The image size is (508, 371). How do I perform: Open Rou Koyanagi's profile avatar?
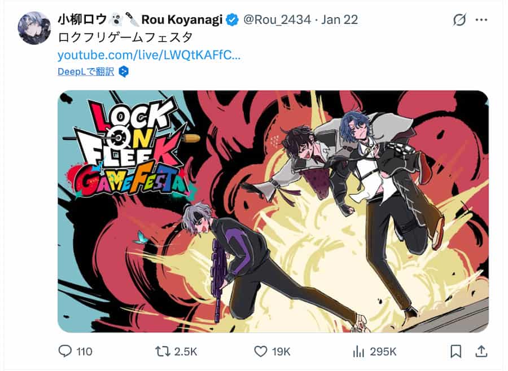[34, 28]
